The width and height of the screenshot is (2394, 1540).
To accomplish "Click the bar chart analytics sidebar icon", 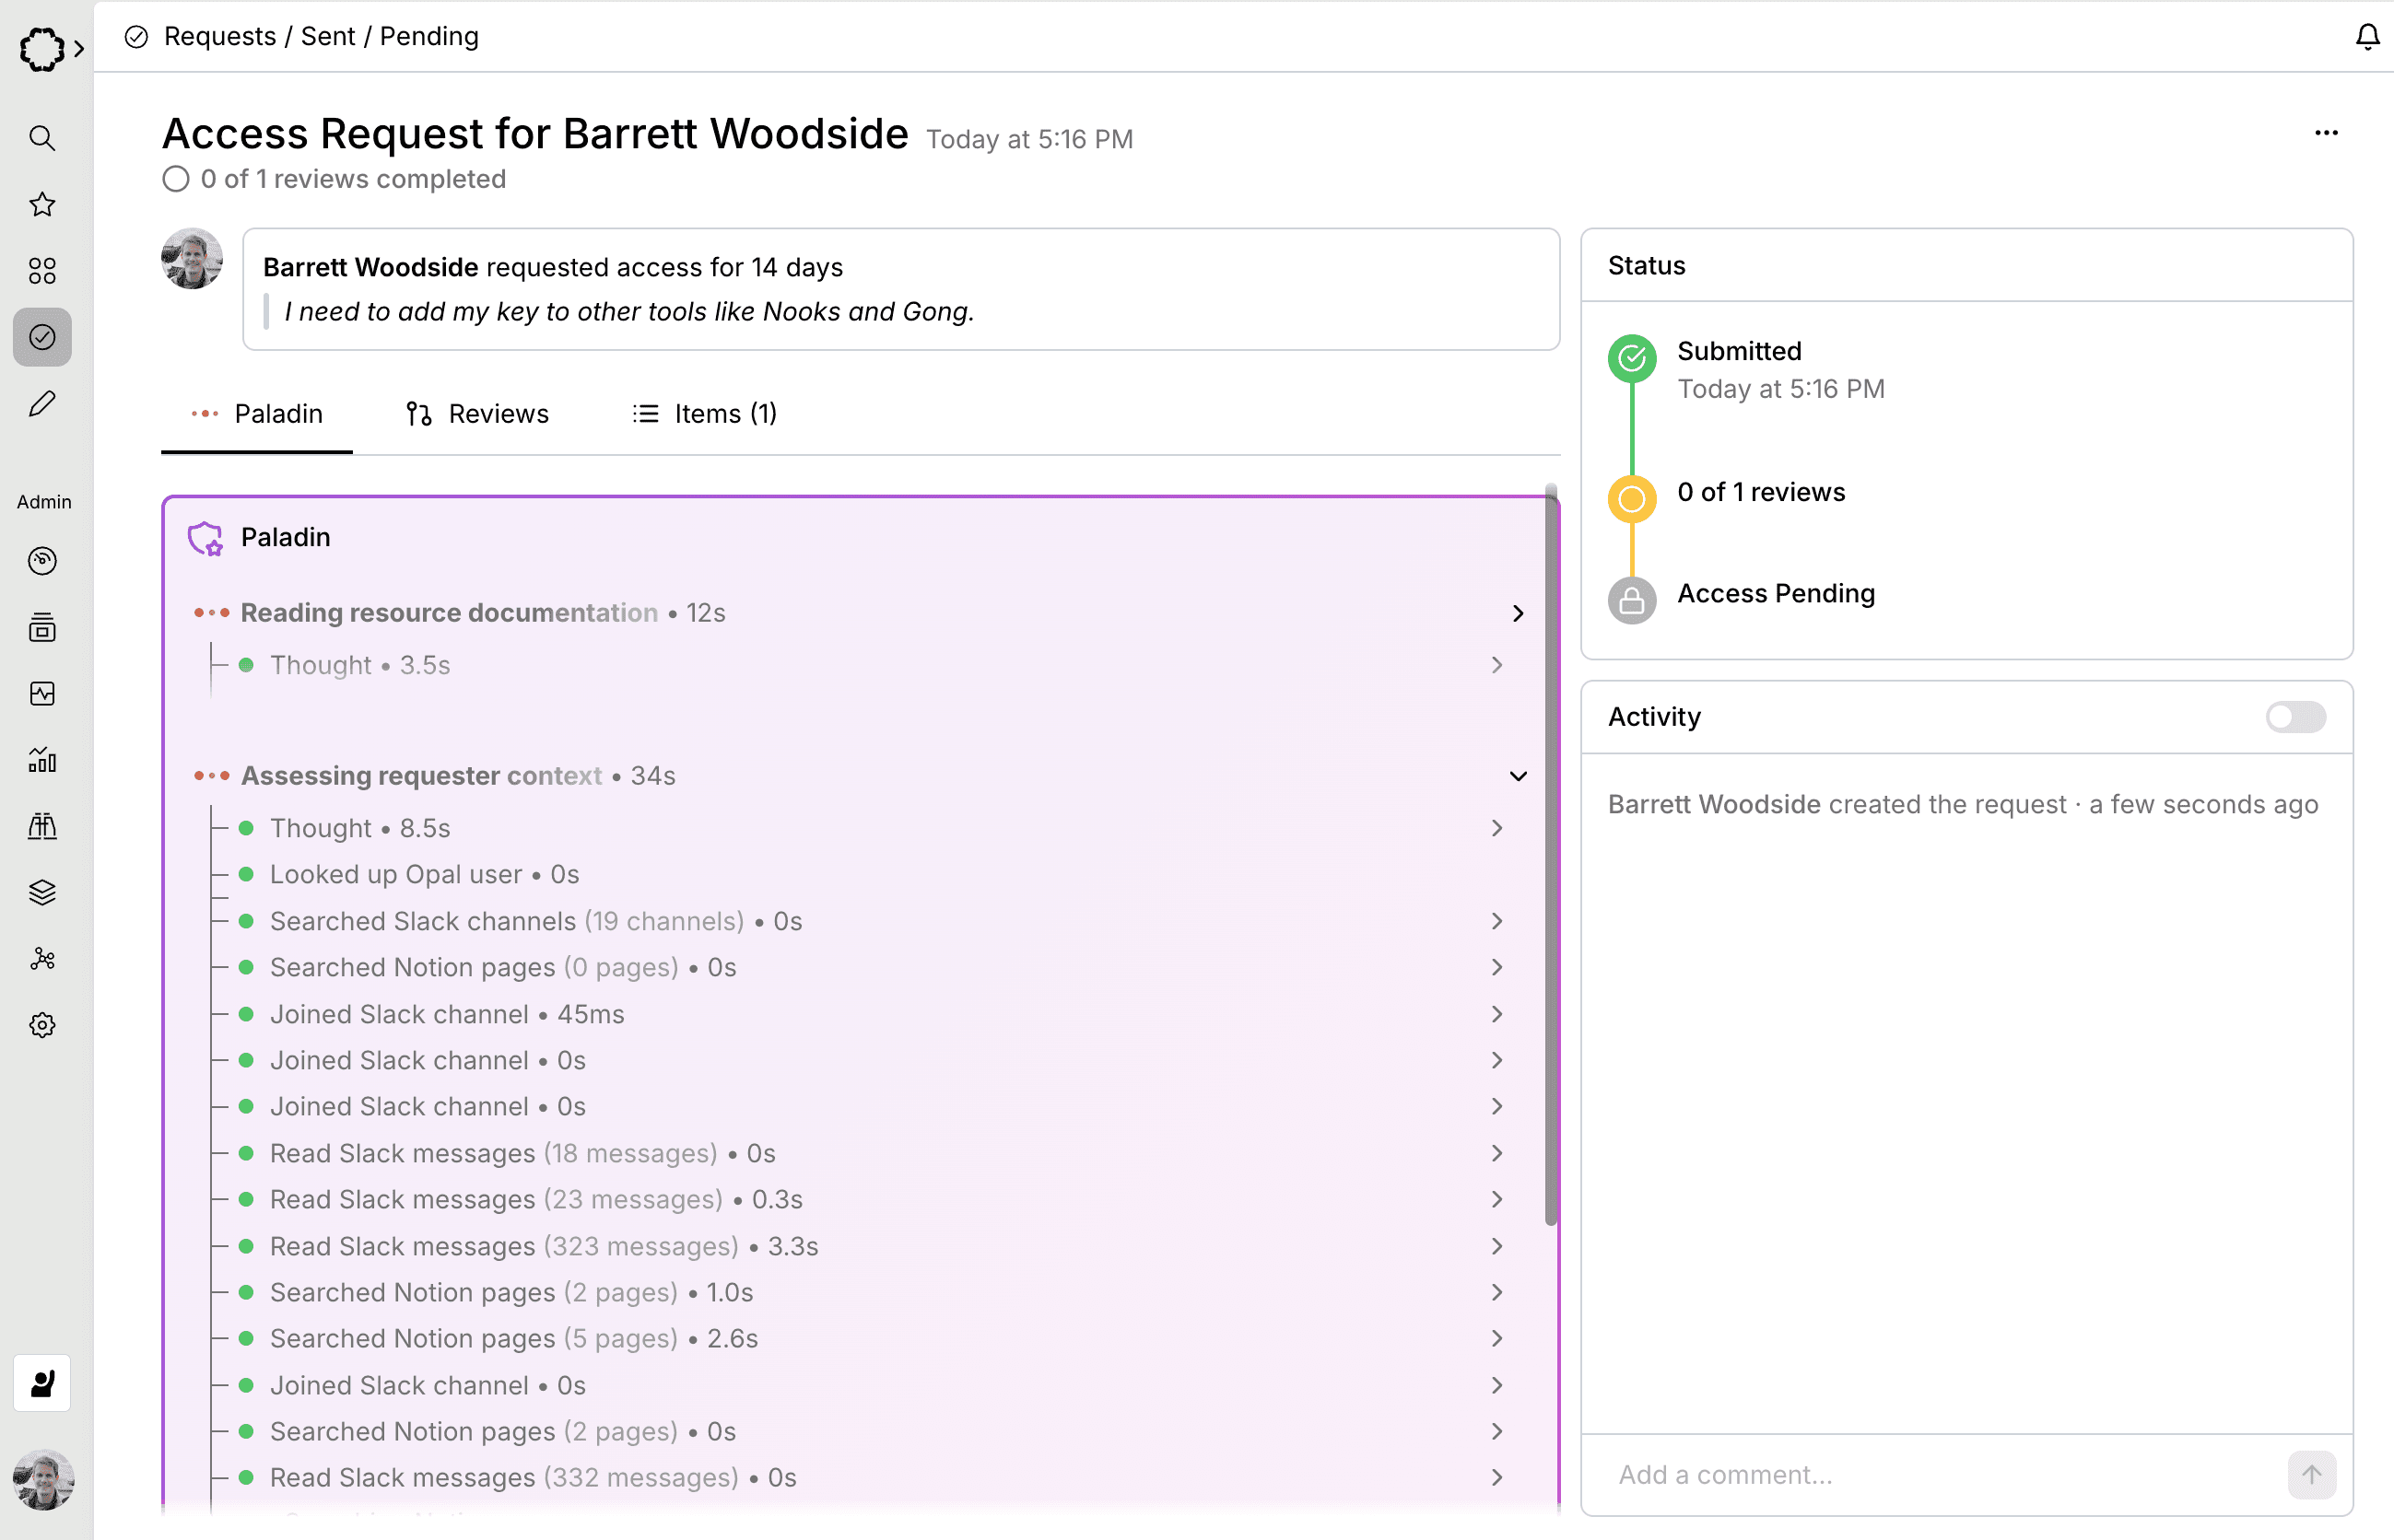I will click(x=42, y=760).
